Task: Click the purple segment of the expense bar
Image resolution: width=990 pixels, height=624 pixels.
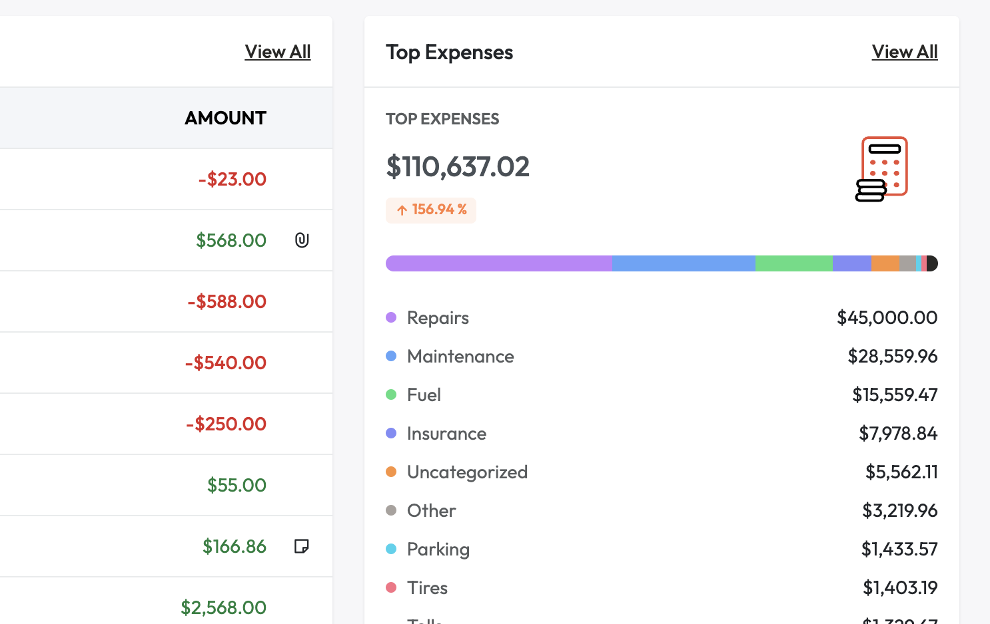Action: pyautogui.click(x=498, y=263)
